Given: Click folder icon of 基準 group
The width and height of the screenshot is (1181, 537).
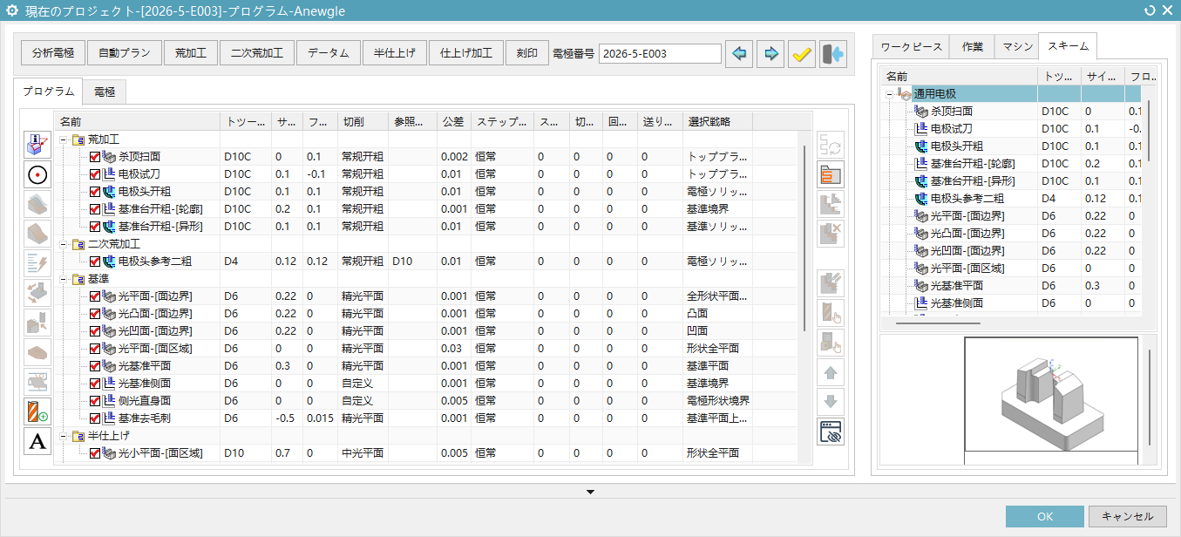Looking at the screenshot, I should coord(79,279).
